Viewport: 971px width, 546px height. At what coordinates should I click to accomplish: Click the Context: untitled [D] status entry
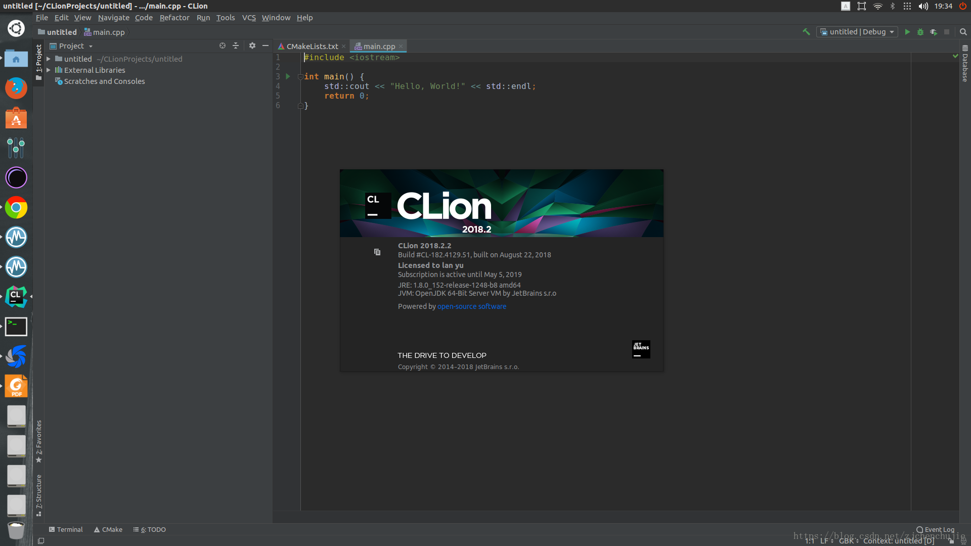click(899, 540)
